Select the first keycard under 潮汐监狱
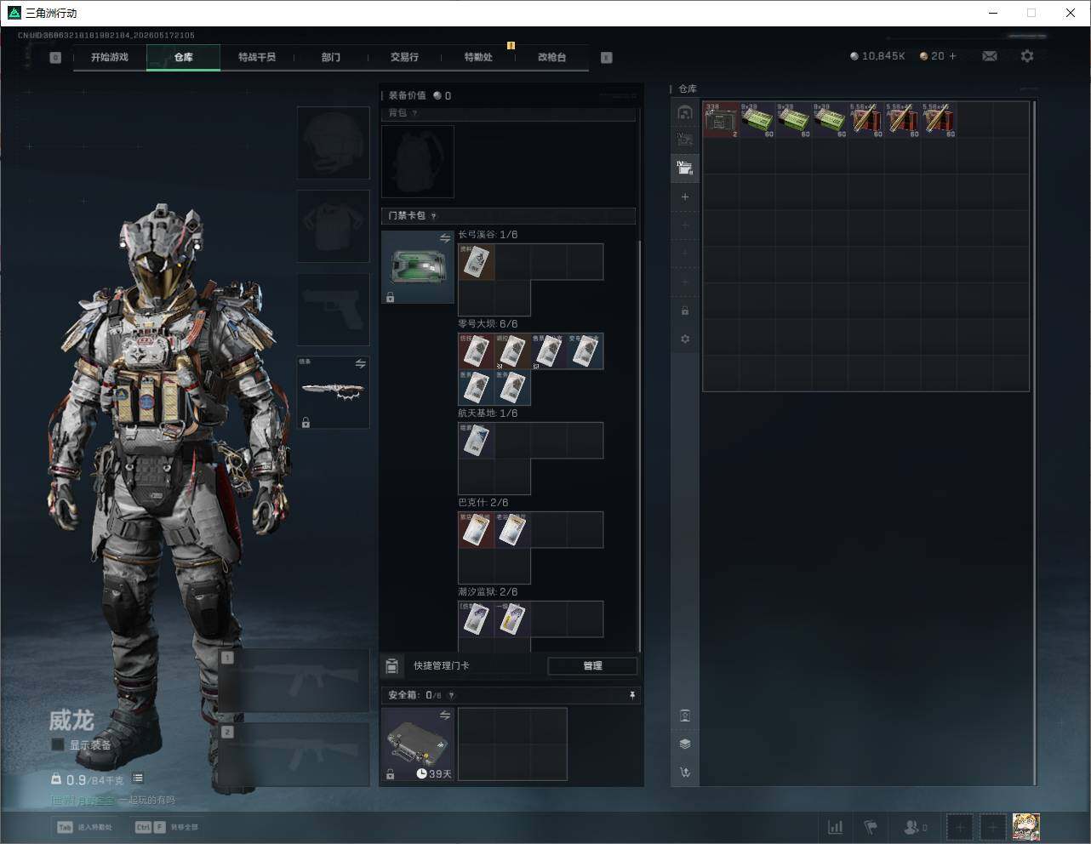This screenshot has width=1091, height=844. click(477, 619)
